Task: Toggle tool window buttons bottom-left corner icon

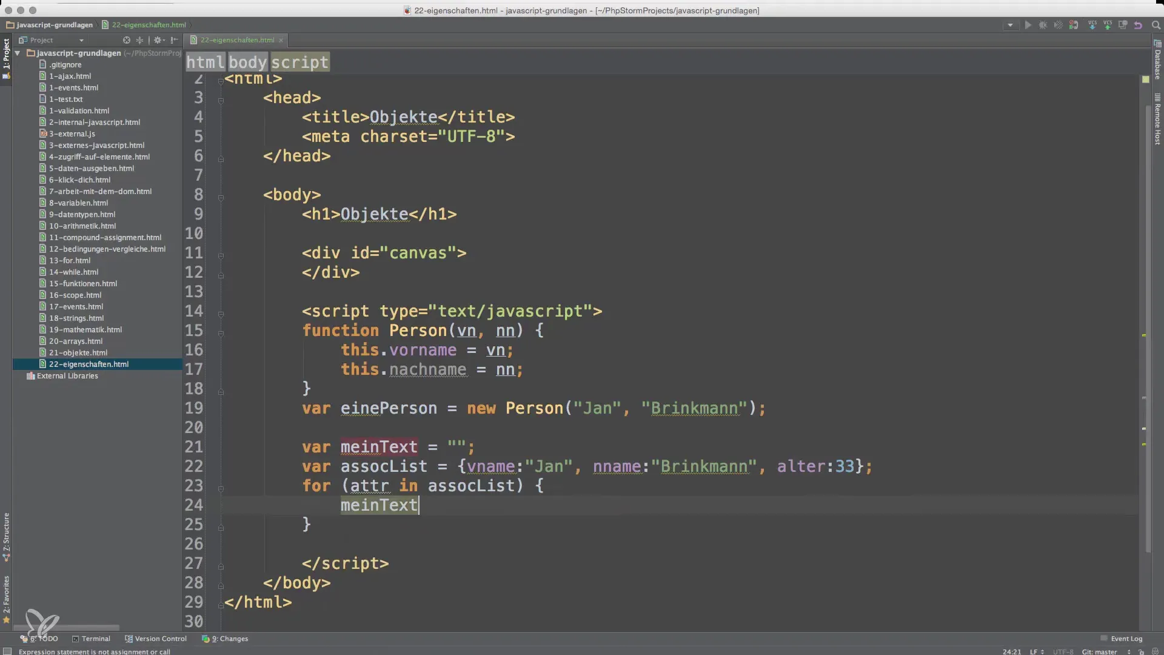Action: (x=7, y=651)
